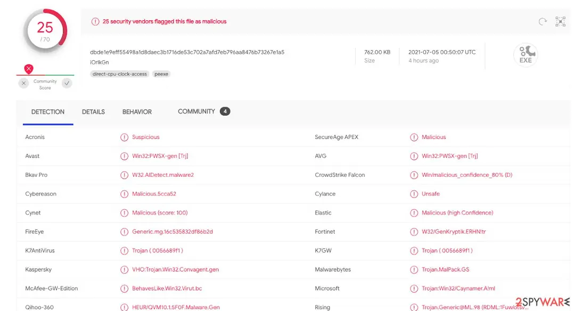Screen dimensions: 575x311
Task: Click the CrowdStrike Falcon vendor name
Action: pyautogui.click(x=340, y=175)
